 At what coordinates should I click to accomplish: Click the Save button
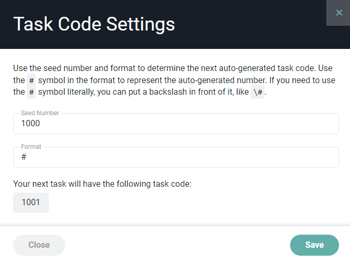314,245
